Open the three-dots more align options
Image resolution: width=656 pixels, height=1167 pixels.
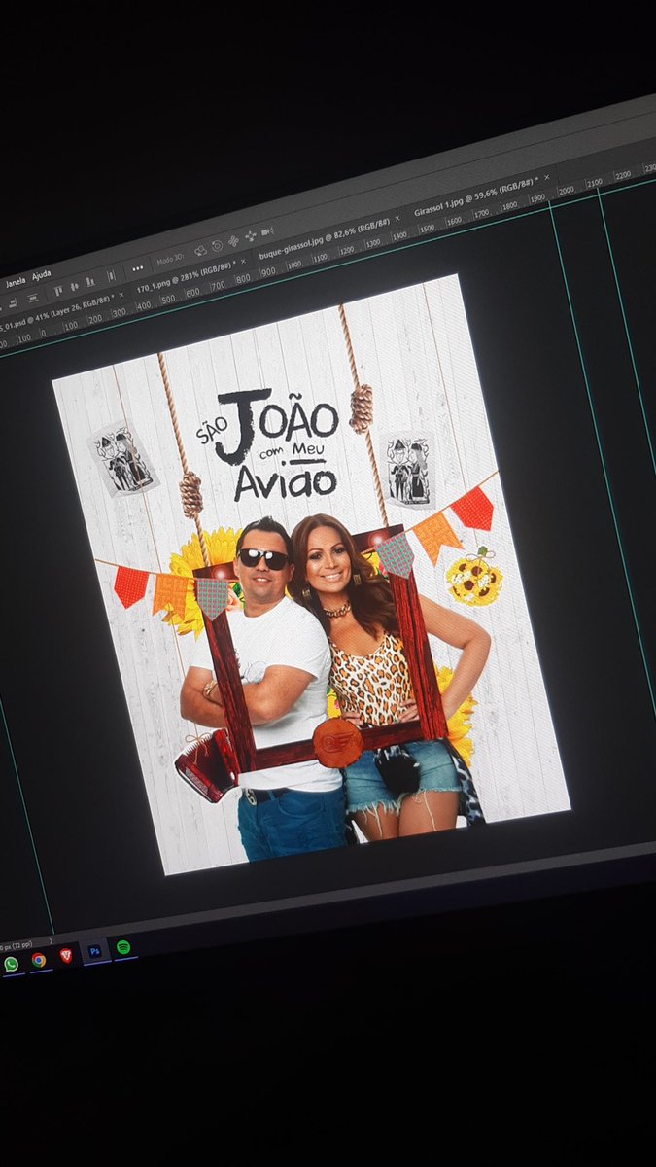coord(137,267)
